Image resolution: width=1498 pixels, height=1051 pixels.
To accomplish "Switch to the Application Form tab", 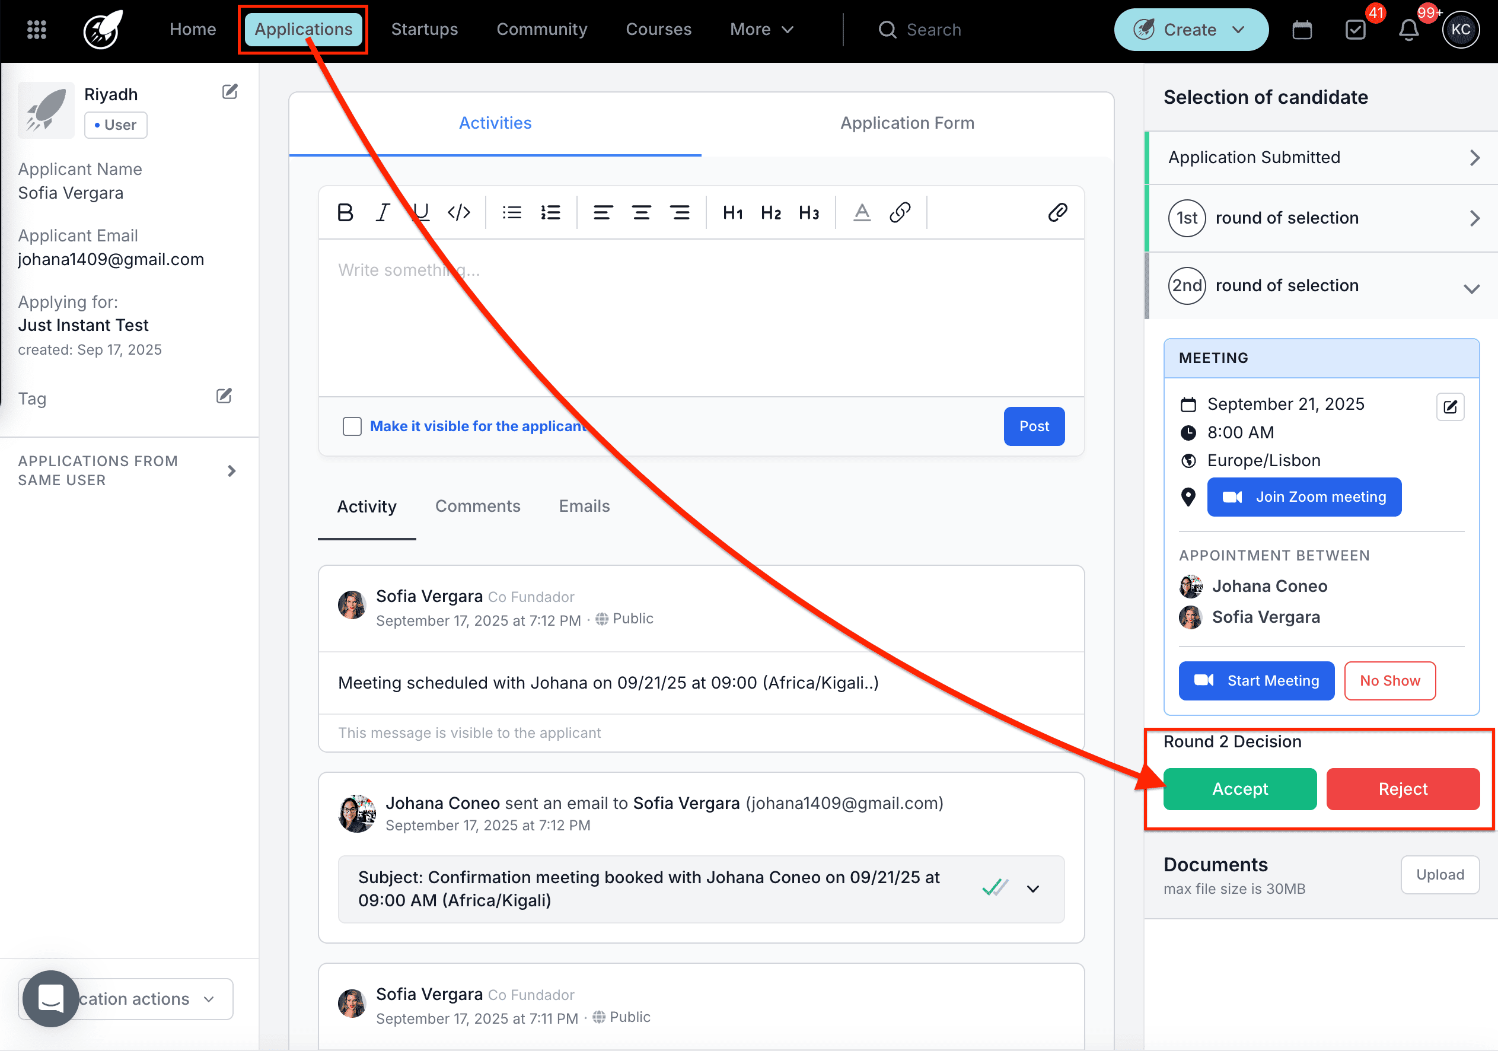I will 907,123.
